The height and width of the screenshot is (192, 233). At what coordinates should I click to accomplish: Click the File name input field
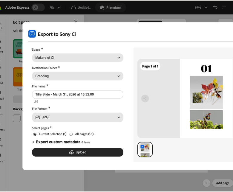point(78,95)
